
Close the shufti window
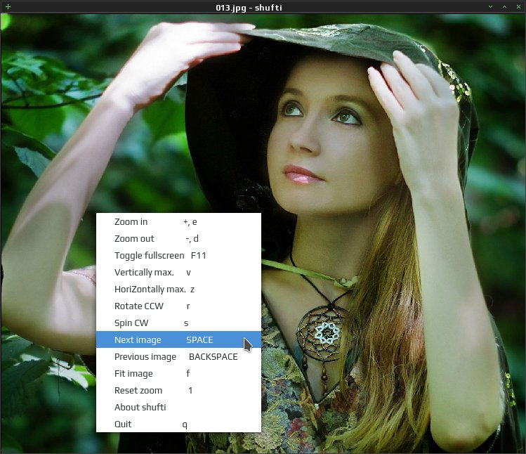tap(518, 7)
